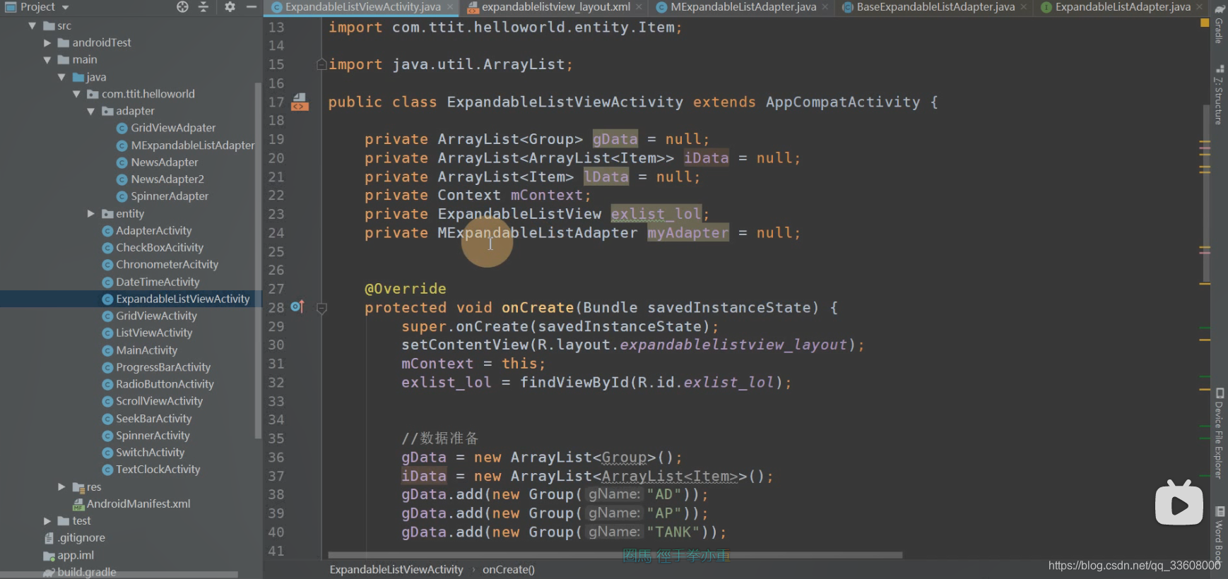1228x579 pixels.
Task: Open app.iml file
Action: [x=69, y=556]
